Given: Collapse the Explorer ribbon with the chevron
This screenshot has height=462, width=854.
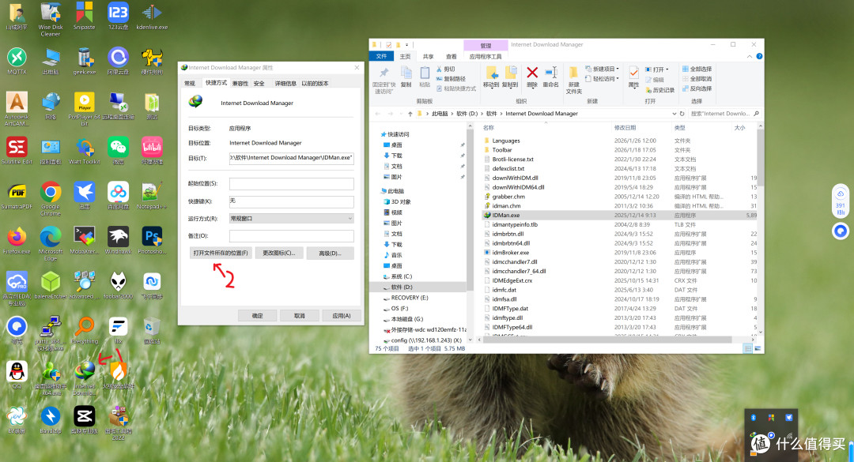Looking at the screenshot, I should 750,56.
